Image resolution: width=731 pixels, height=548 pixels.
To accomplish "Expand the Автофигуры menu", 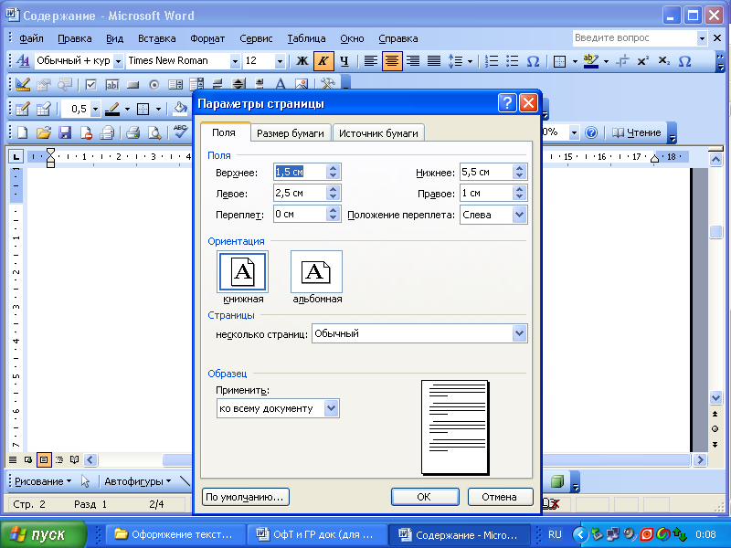I will tap(138, 481).
